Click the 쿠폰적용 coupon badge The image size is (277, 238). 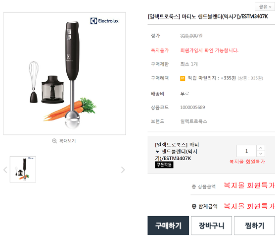pos(164,165)
